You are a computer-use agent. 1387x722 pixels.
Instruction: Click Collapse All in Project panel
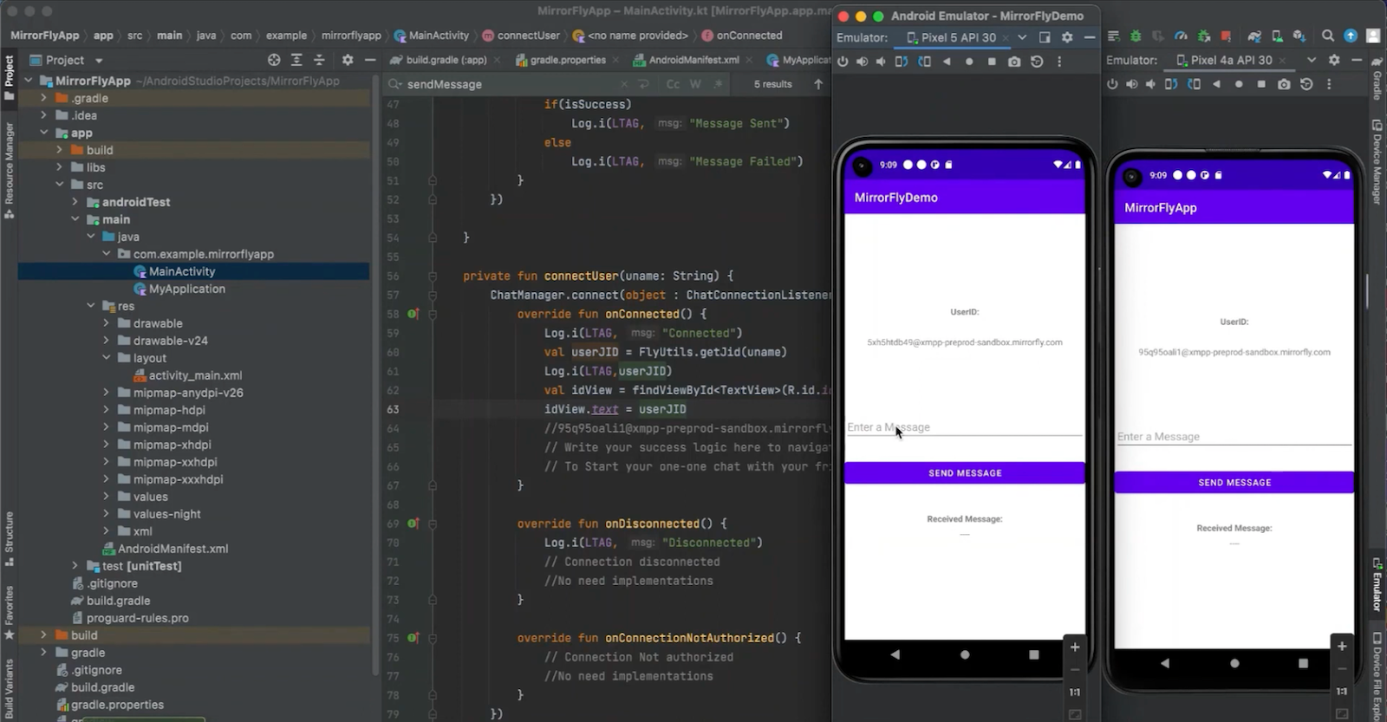[319, 60]
